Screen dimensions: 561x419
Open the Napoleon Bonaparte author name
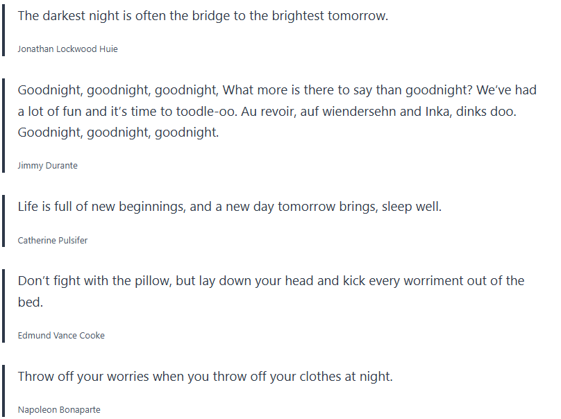tap(59, 409)
